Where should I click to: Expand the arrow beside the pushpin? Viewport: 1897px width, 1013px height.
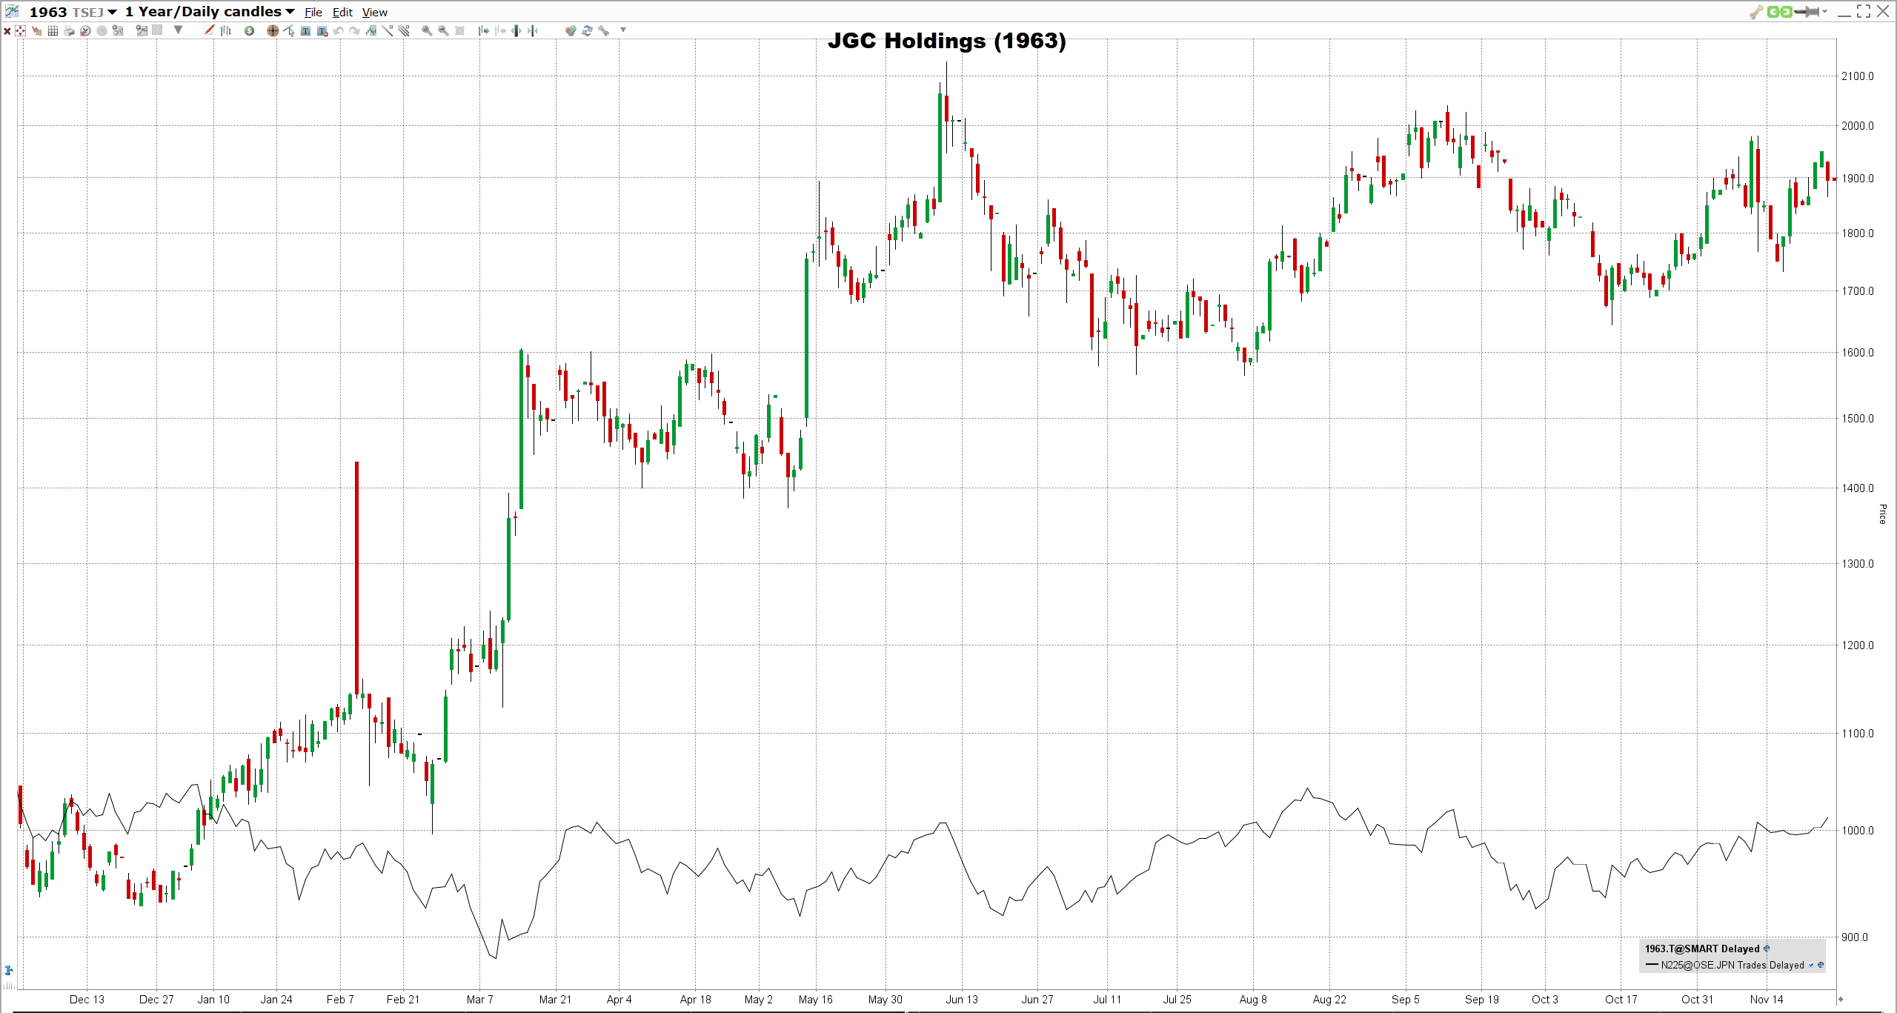(1824, 12)
